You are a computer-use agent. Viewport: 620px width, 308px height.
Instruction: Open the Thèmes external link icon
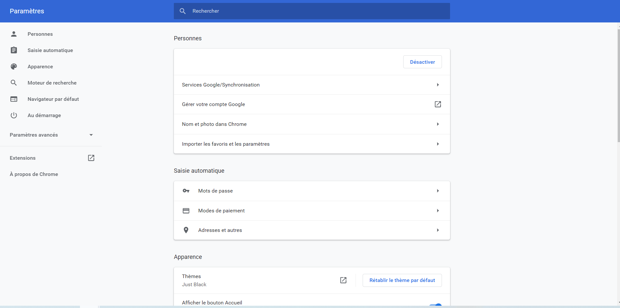point(343,280)
